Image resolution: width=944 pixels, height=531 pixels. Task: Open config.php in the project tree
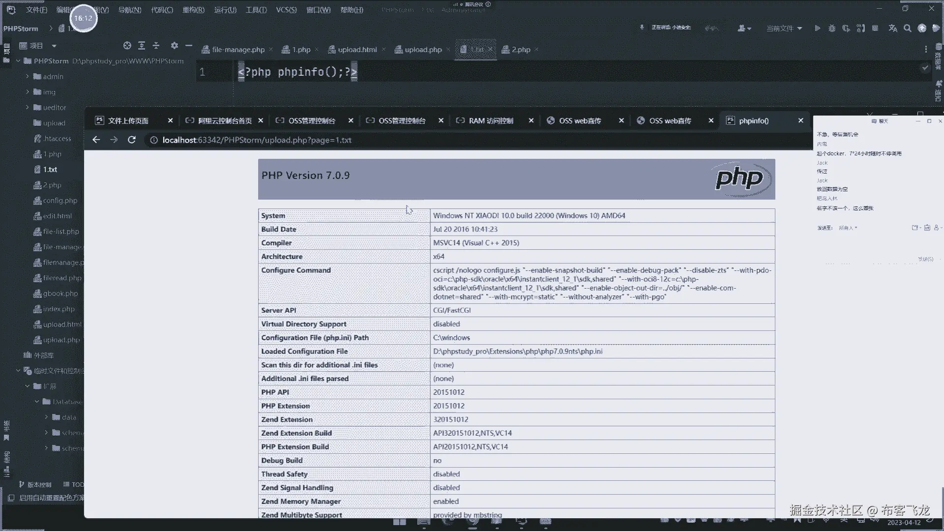point(59,201)
